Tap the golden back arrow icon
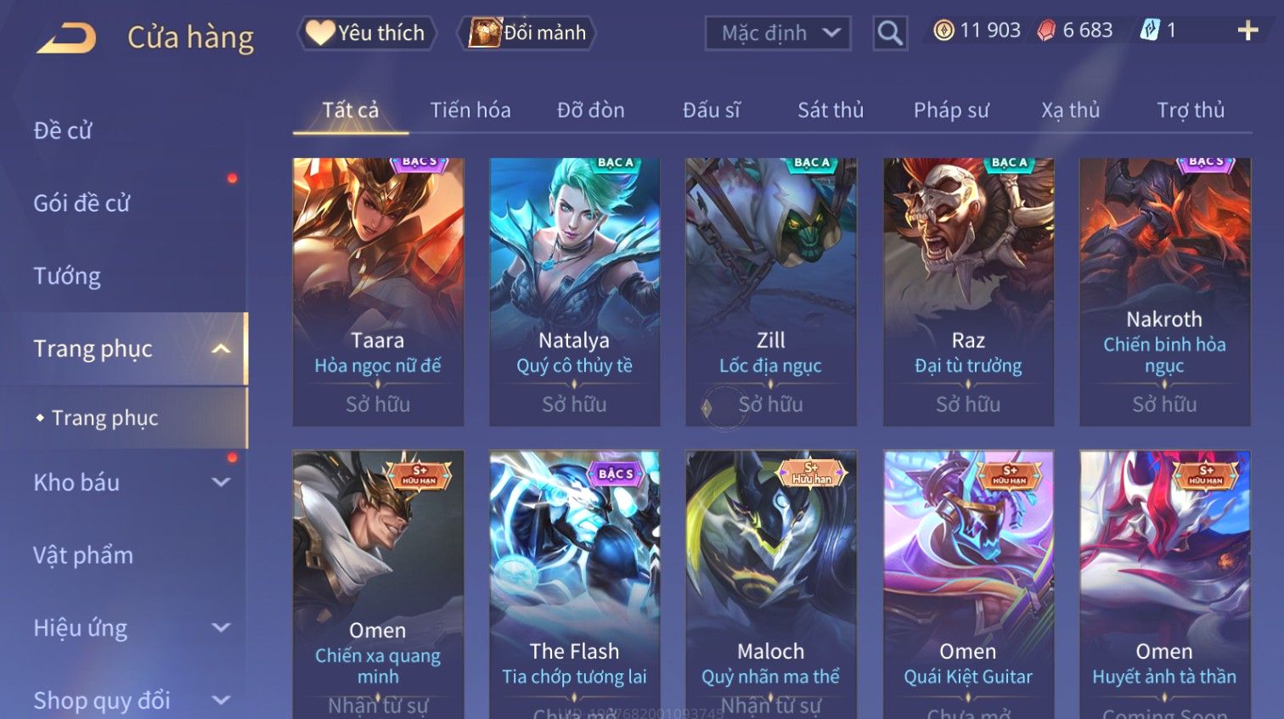 pos(66,38)
